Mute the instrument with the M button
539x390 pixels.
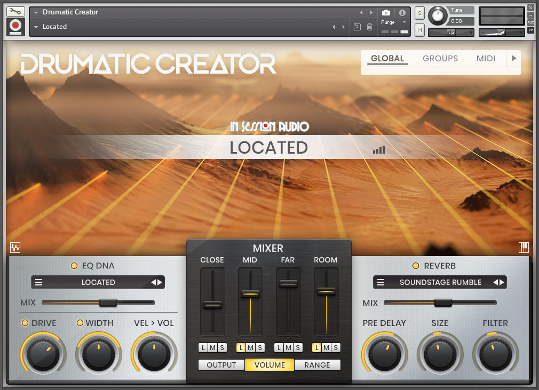pyautogui.click(x=419, y=30)
